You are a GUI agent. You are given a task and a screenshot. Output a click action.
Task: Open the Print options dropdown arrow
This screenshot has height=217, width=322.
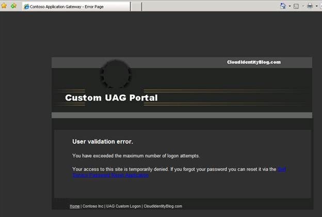tap(317, 6)
